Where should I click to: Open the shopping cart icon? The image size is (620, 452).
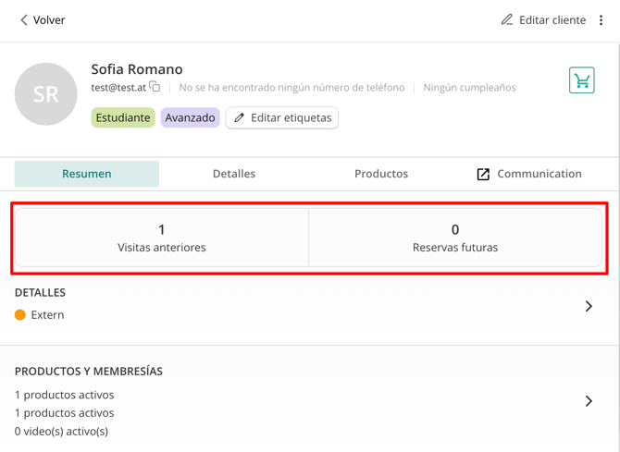(x=581, y=80)
